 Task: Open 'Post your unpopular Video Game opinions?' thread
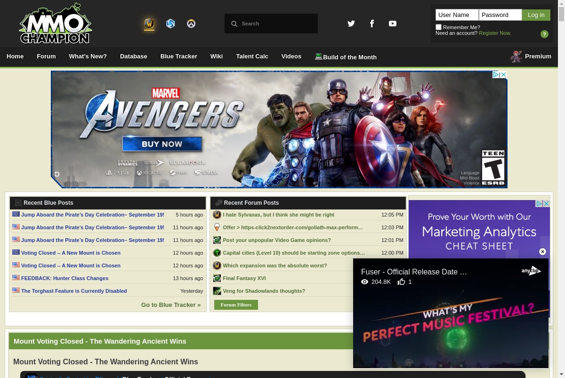tap(277, 240)
